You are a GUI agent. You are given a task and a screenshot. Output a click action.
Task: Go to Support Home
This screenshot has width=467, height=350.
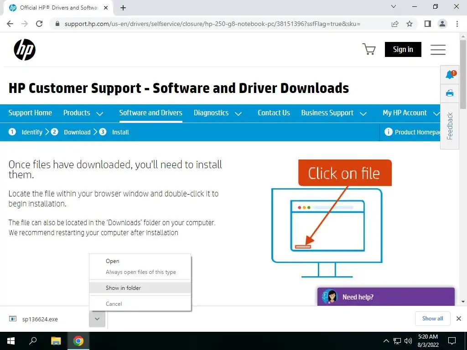point(30,113)
